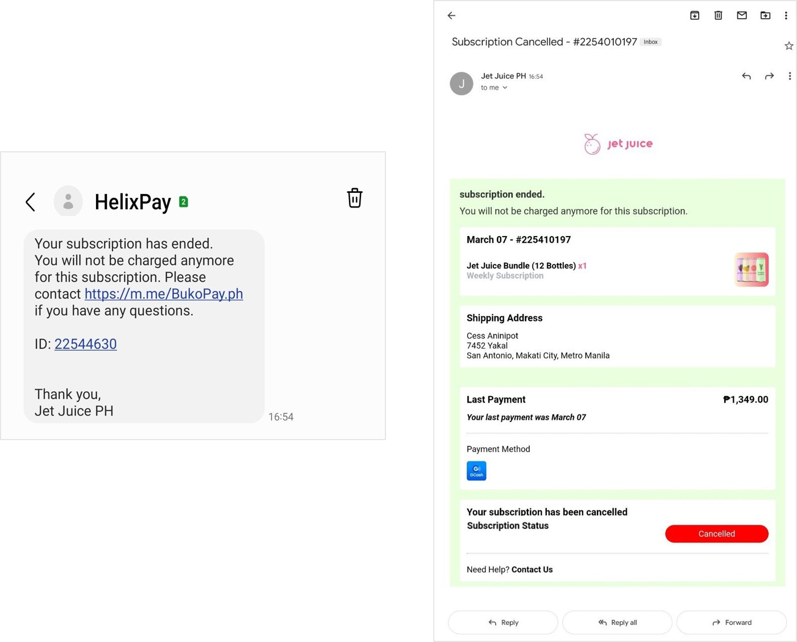Screen dimensions: 797x642
Task: Click the 'subscription ended.' heading in email
Action: [502, 194]
